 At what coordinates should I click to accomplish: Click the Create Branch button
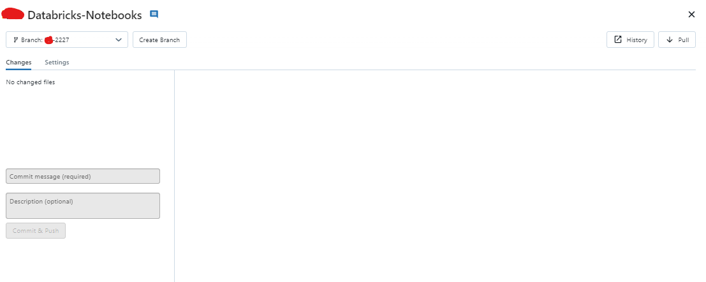pos(159,40)
